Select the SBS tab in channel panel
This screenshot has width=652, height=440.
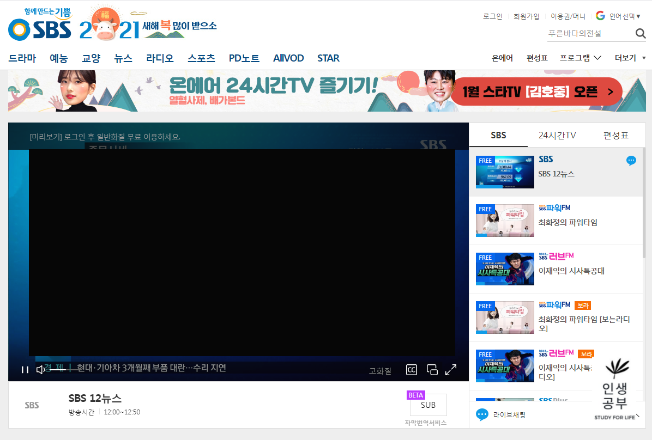[x=498, y=135]
